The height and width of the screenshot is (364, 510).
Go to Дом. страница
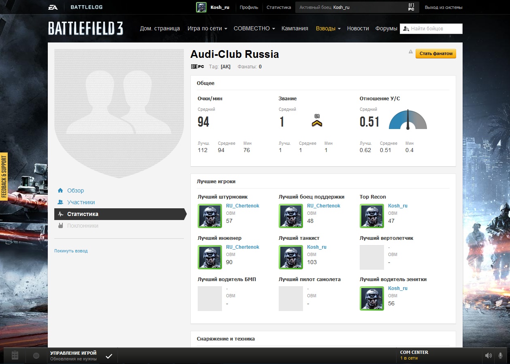(160, 28)
